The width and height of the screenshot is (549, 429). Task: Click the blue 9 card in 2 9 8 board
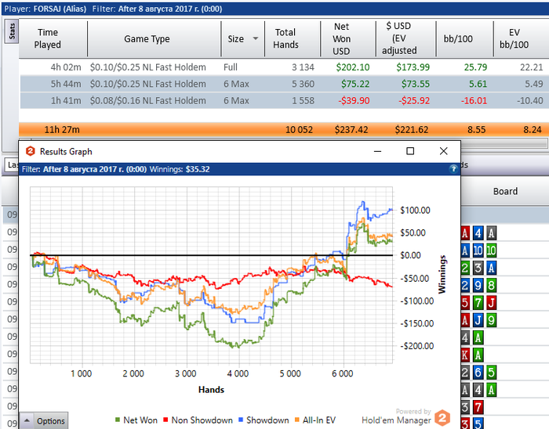pos(478,286)
